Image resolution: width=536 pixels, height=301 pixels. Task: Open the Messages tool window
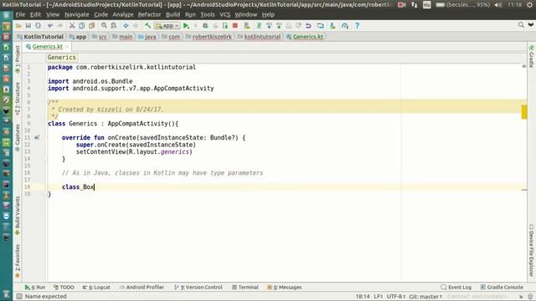pos(285,288)
